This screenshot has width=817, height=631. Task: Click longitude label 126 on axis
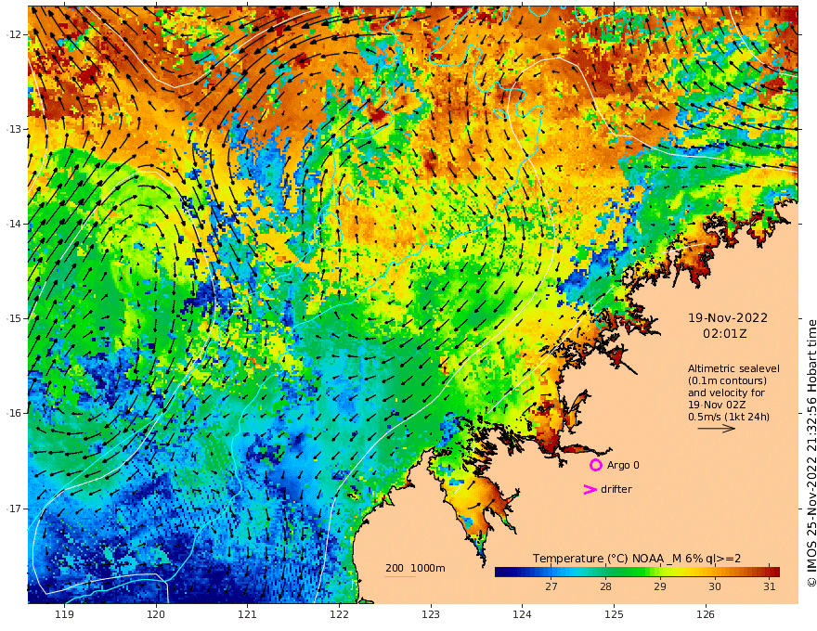(x=706, y=614)
